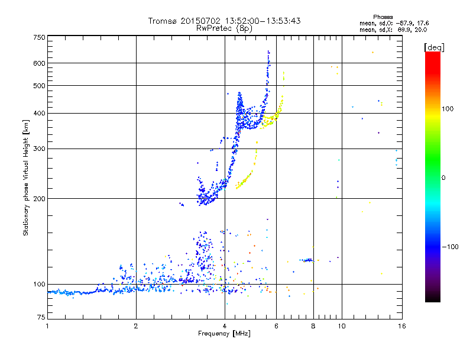The height and width of the screenshot is (355, 473).
Task: Click the x-axis tick label "4"
Action: coord(225,326)
